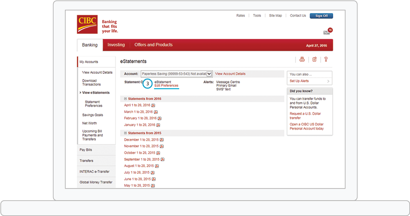Select Savings Goals in the left menu
This screenshot has width=410, height=216.
[93, 115]
